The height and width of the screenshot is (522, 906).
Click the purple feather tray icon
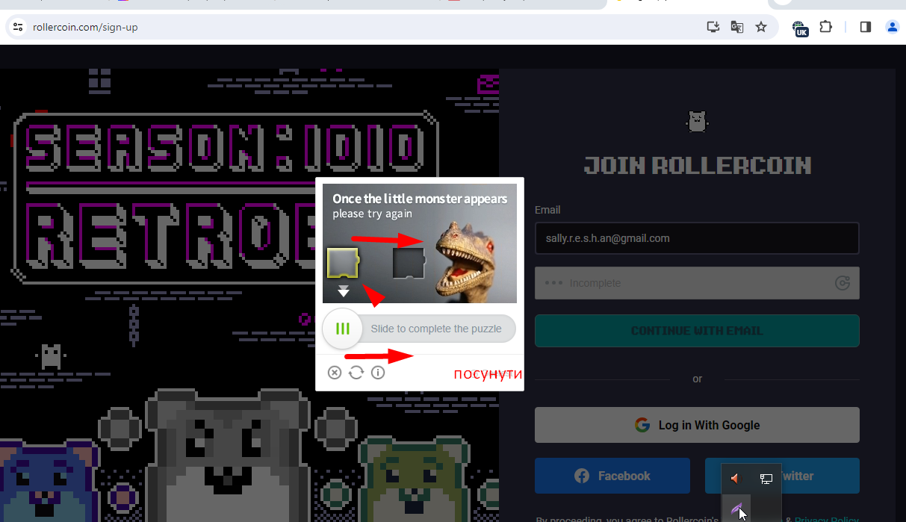pyautogui.click(x=736, y=509)
